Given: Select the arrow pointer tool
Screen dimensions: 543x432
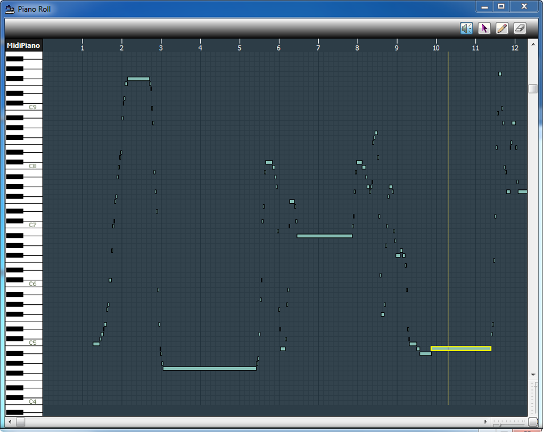Looking at the screenshot, I should click(484, 28).
